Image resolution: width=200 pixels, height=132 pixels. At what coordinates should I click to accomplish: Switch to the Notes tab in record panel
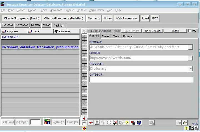(x=106, y=36)
